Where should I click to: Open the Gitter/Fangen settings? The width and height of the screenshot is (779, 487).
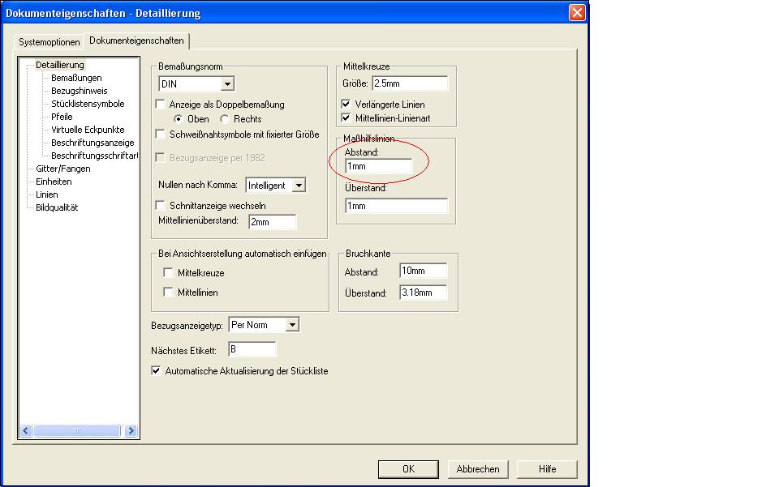(x=63, y=169)
